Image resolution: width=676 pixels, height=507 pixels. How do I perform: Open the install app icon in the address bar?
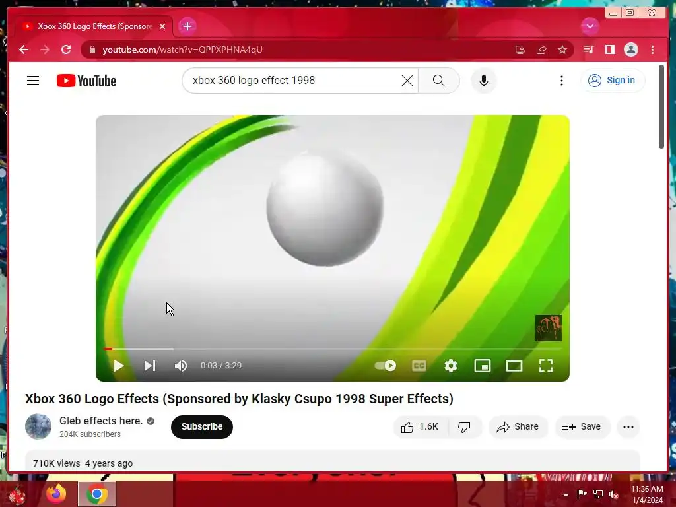coord(520,50)
